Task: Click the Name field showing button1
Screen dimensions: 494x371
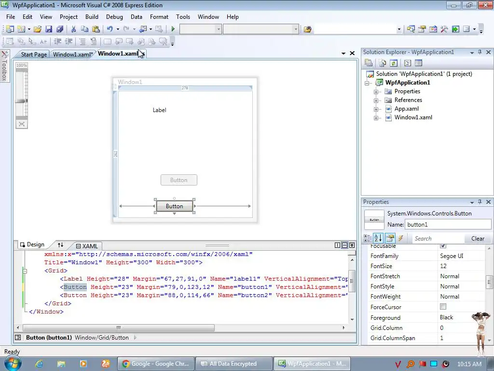Action: pyautogui.click(x=448, y=225)
